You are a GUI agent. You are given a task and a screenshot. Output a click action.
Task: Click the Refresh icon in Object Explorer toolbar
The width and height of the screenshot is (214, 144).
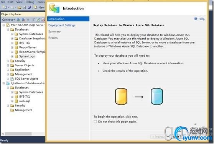pyautogui.click(x=38, y=20)
